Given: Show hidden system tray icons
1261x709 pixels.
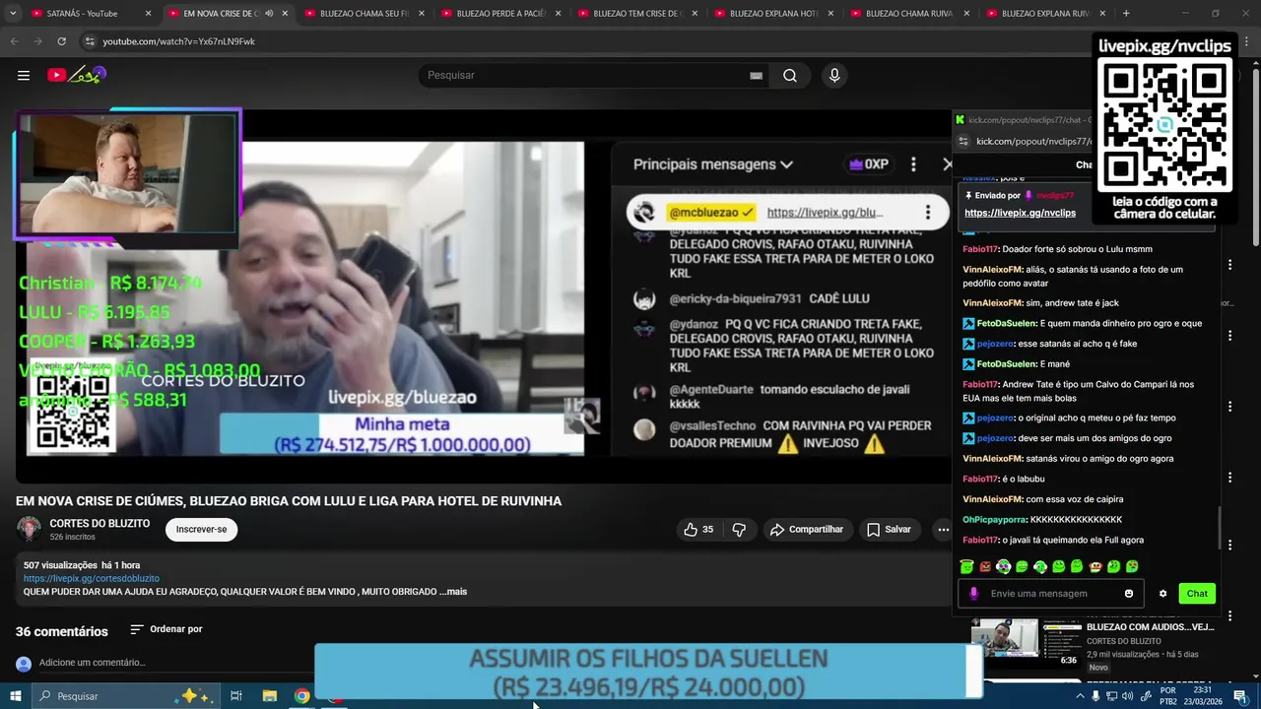Looking at the screenshot, I should pyautogui.click(x=1080, y=696).
